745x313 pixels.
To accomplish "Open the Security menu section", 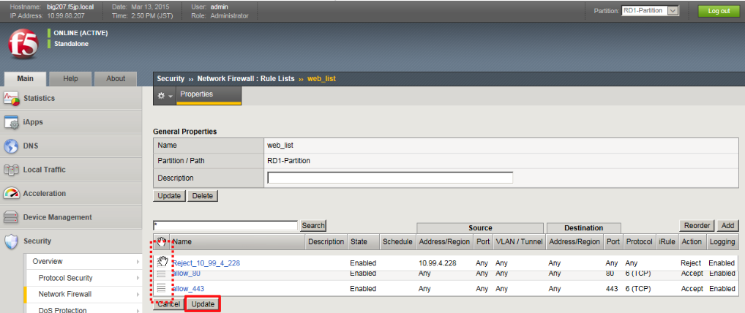I will 71,241.
